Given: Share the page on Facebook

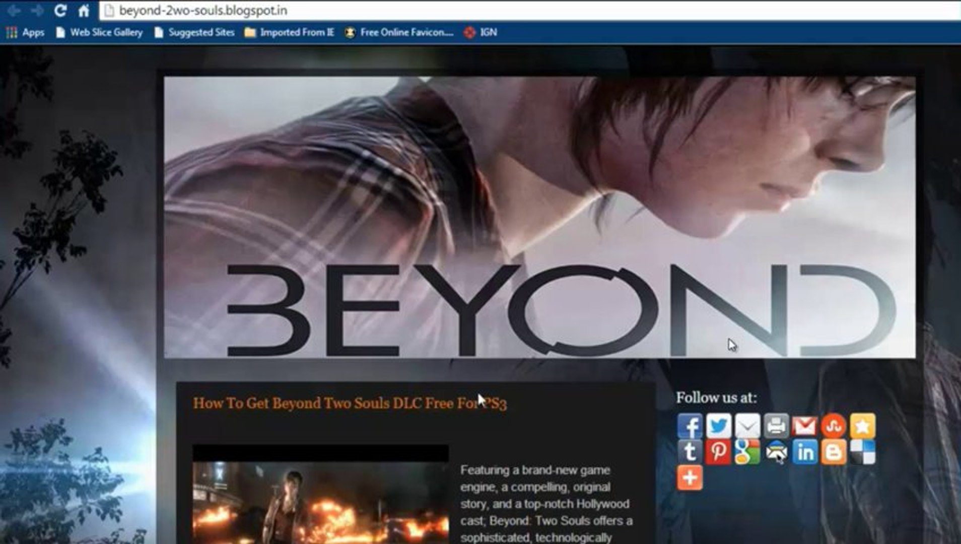Looking at the screenshot, I should (x=690, y=426).
